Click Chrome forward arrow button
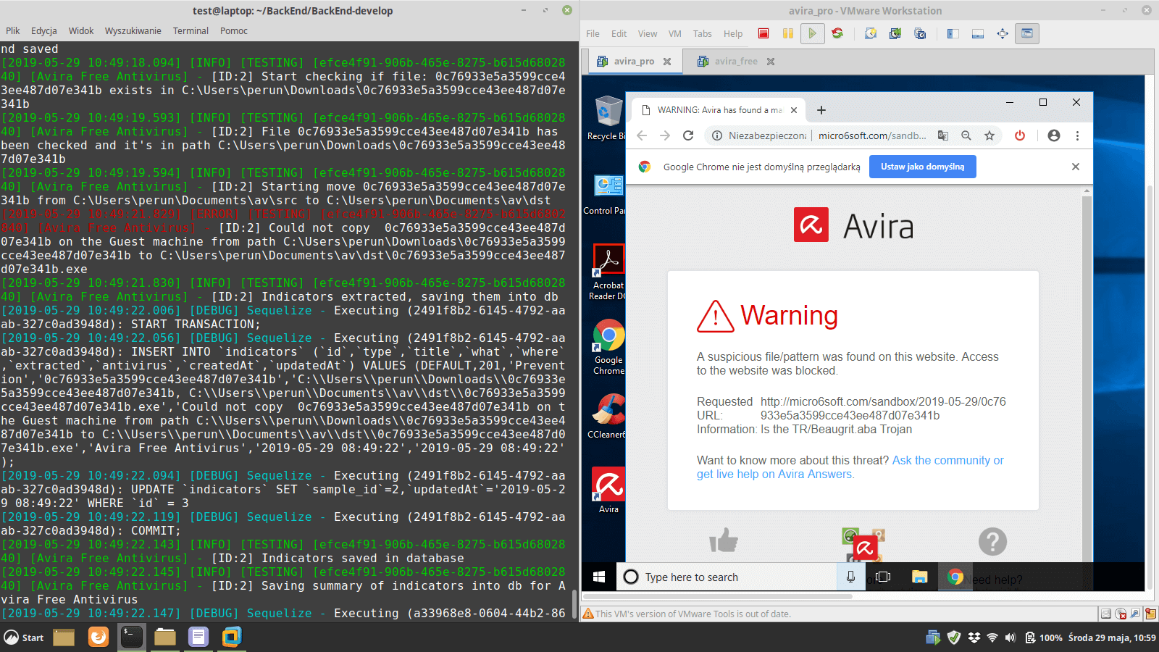 665,135
